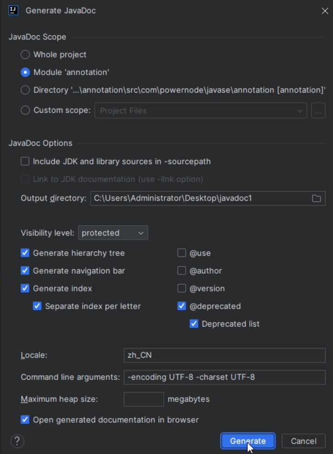Toggle Separate index per letter
Viewport: 333px width, 454px height.
point(37,306)
